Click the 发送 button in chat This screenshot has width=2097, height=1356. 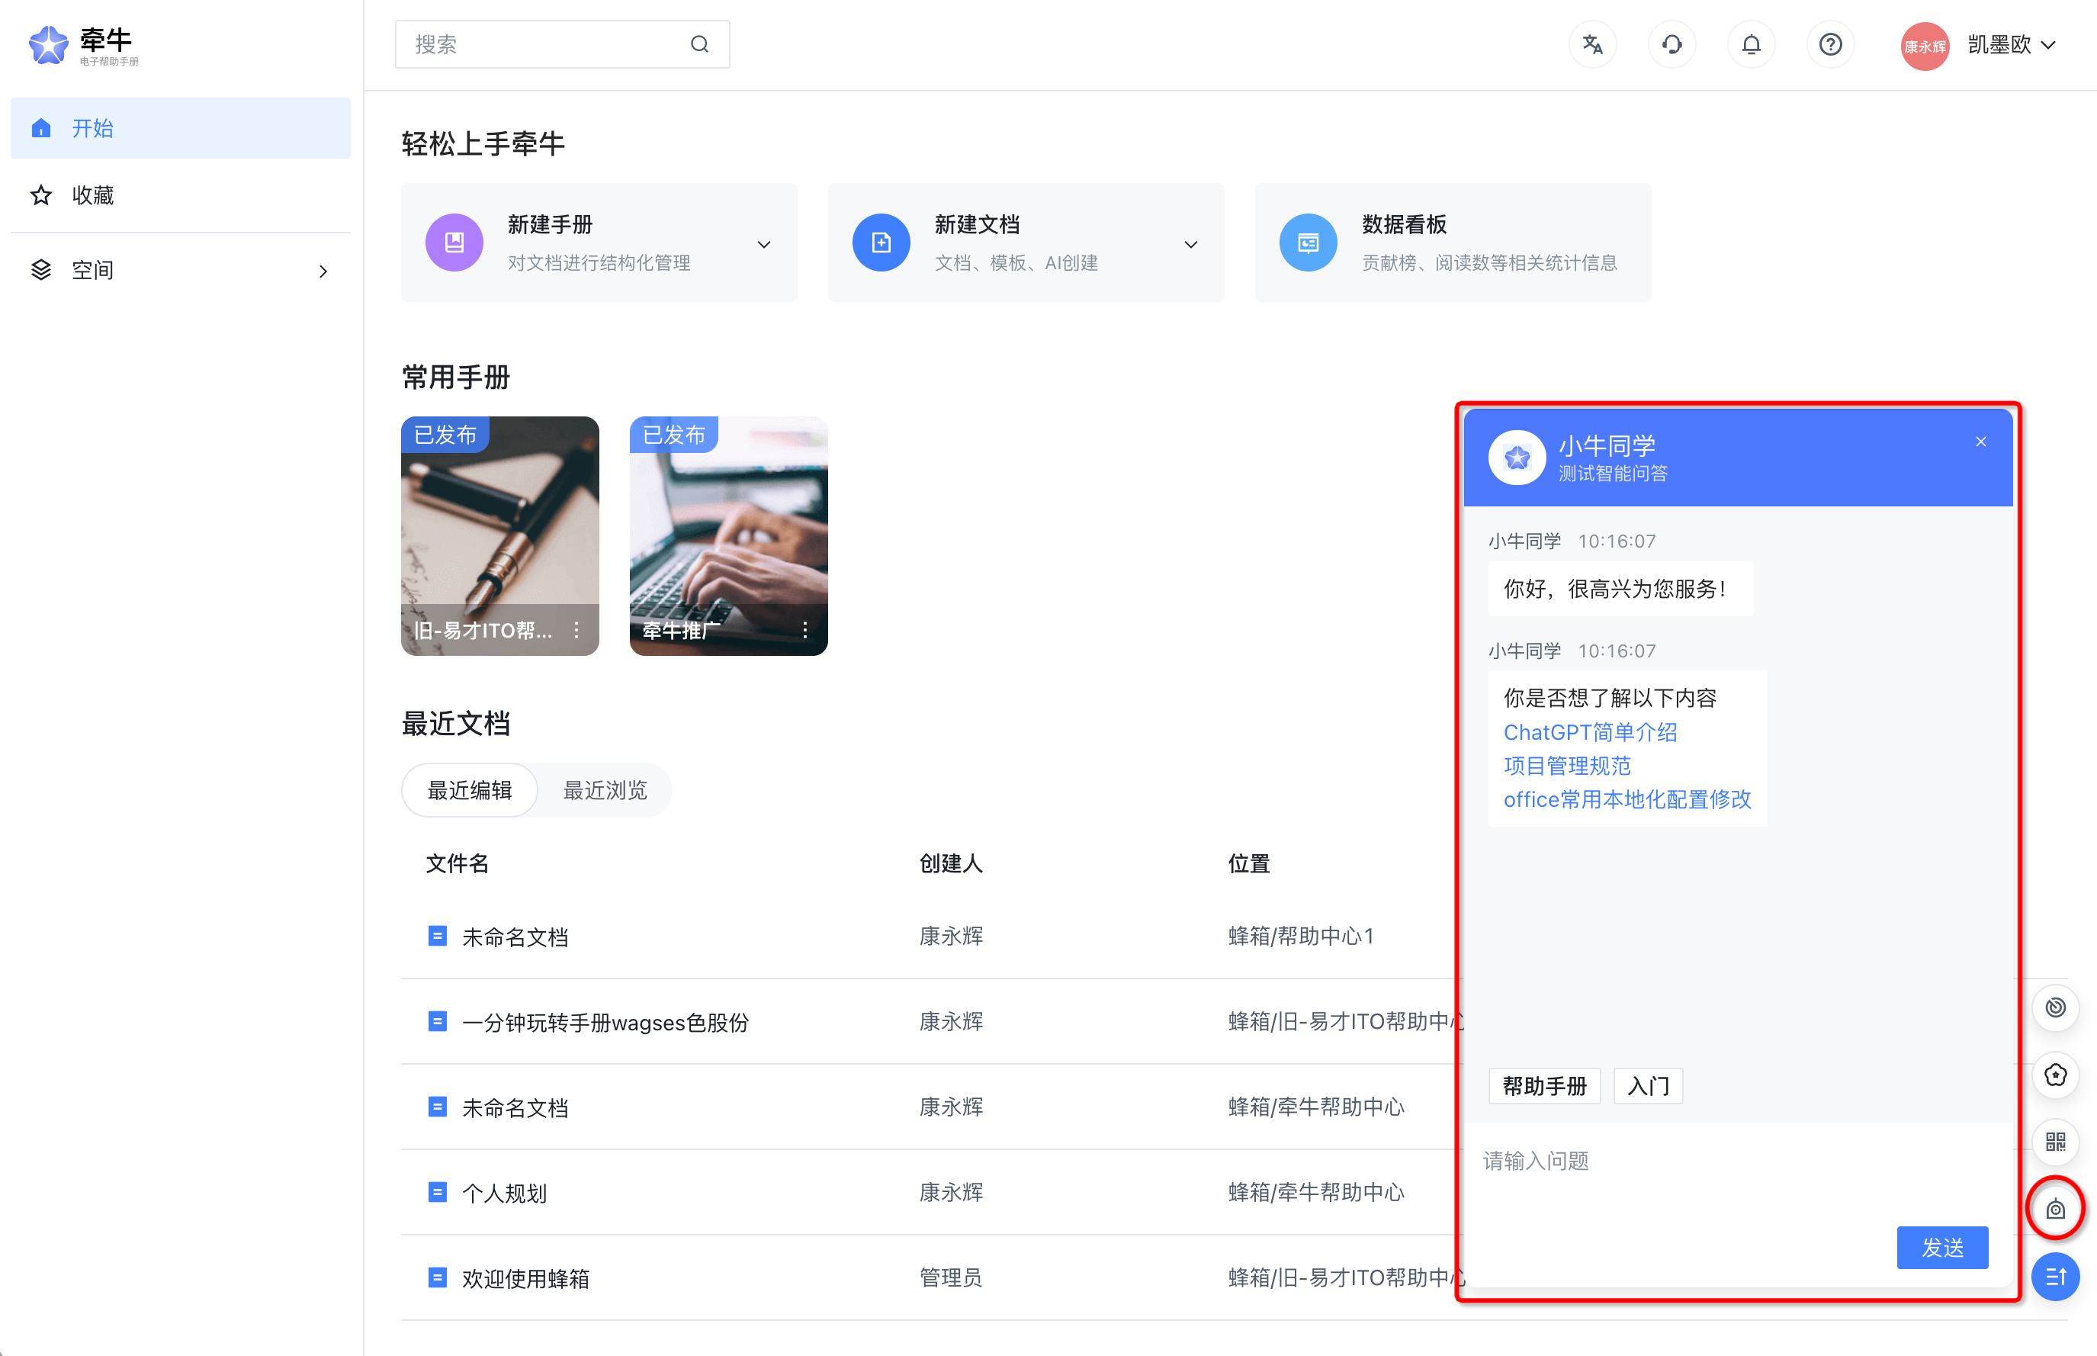1941,1247
